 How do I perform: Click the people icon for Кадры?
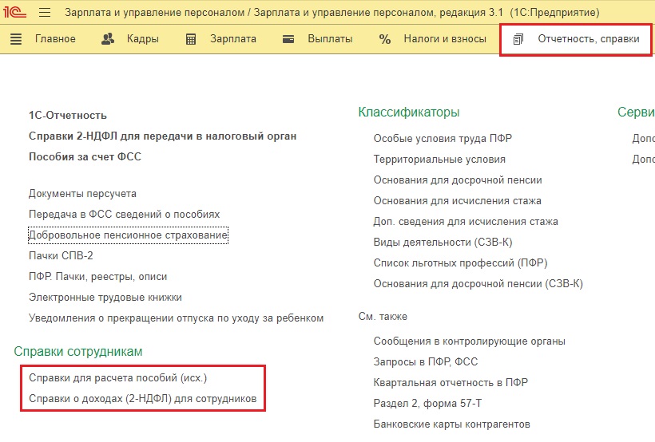108,39
